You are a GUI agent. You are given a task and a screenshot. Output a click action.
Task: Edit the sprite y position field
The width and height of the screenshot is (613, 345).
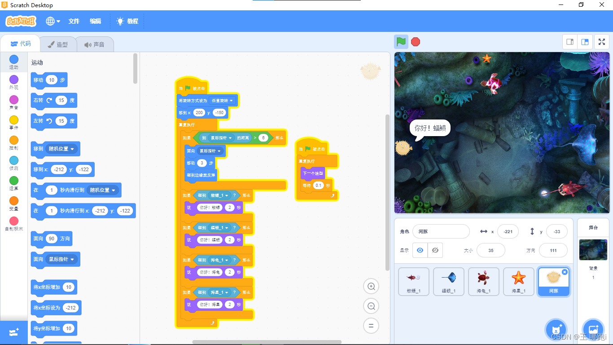[x=557, y=231]
